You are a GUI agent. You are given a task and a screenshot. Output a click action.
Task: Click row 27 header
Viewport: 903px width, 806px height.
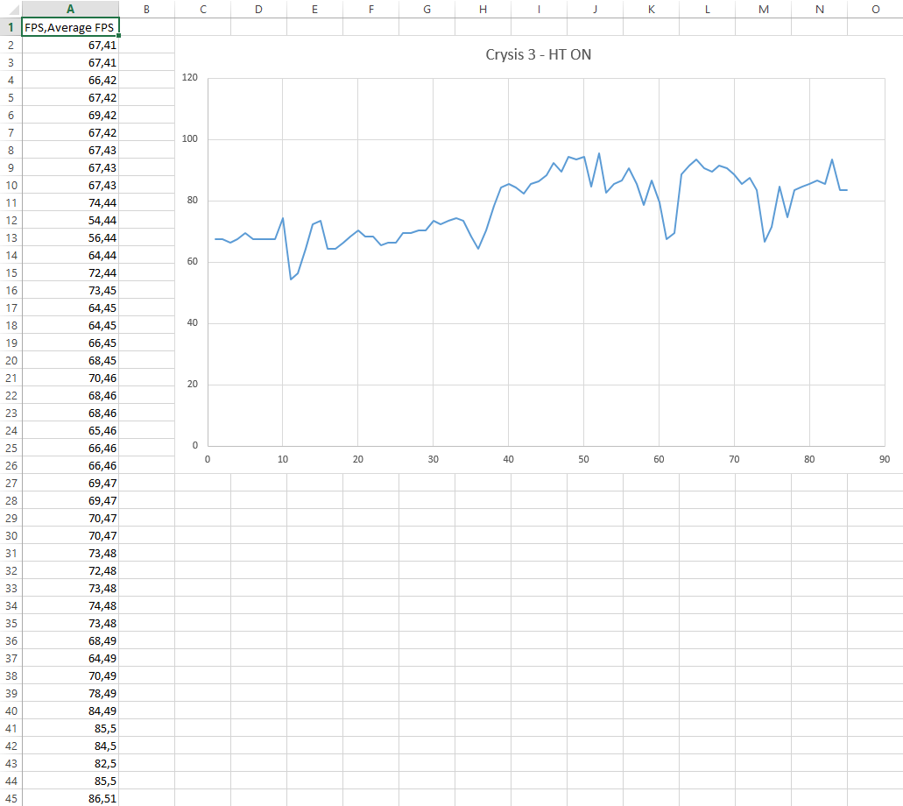click(x=11, y=483)
